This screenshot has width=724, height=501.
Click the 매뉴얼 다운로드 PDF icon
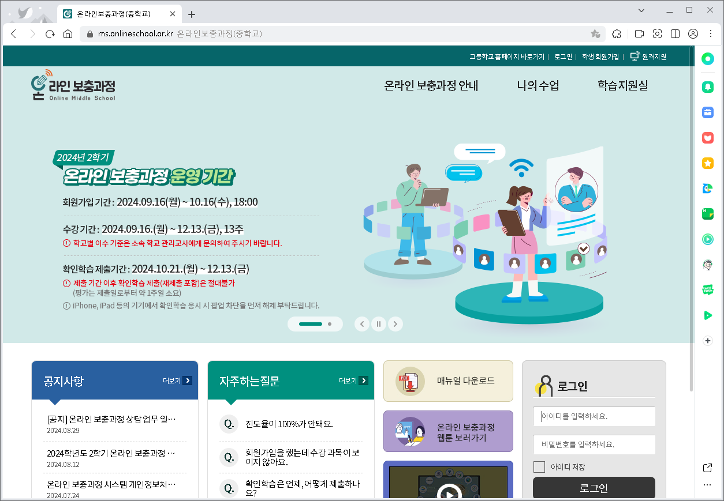click(409, 381)
